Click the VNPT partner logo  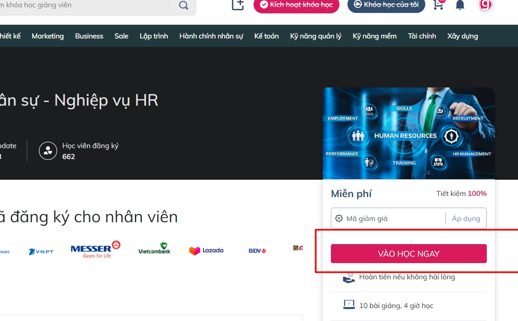pos(41,251)
